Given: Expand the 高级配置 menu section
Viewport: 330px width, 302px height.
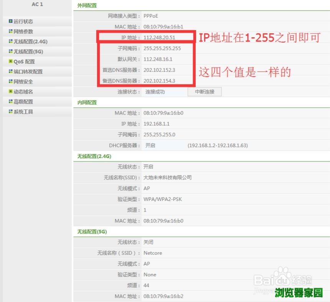Looking at the screenshot, I should 23,102.
